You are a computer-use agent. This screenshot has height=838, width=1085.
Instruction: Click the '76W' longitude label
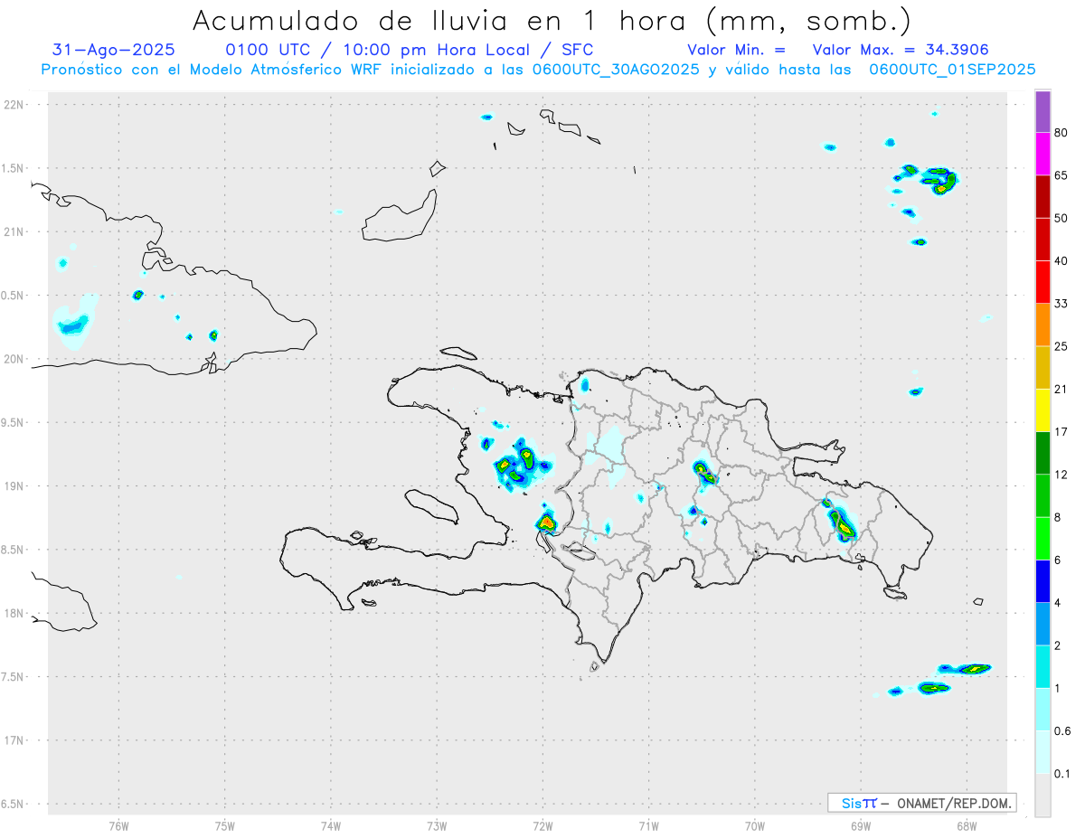pos(118,826)
